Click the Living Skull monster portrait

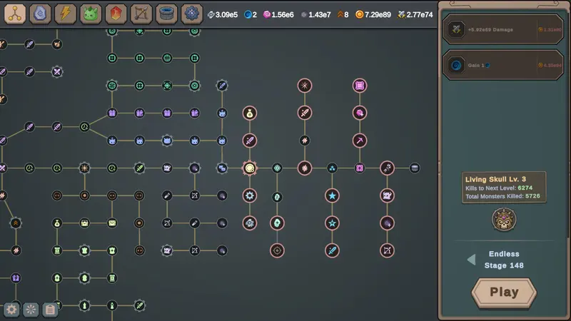pos(504,220)
